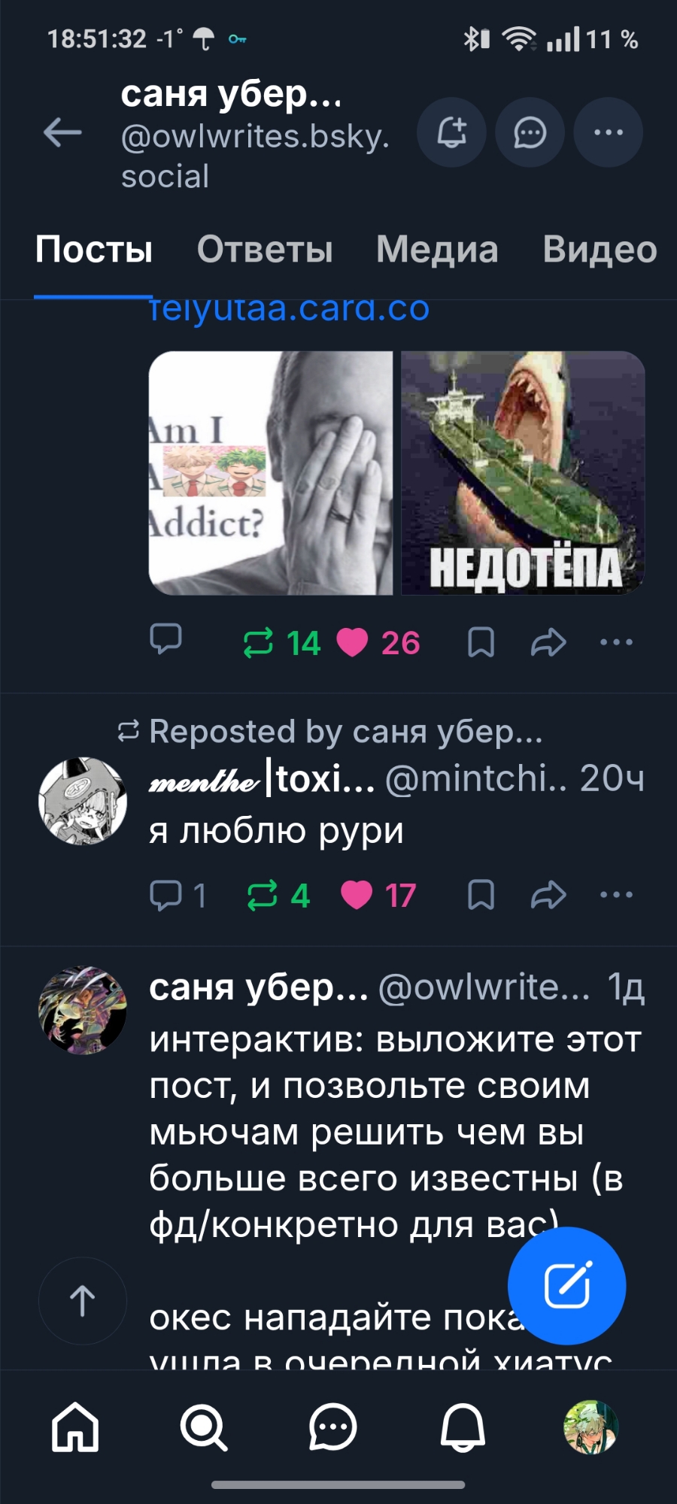Share the 'я люблю рури' post
The width and height of the screenshot is (677, 1504).
[548, 895]
